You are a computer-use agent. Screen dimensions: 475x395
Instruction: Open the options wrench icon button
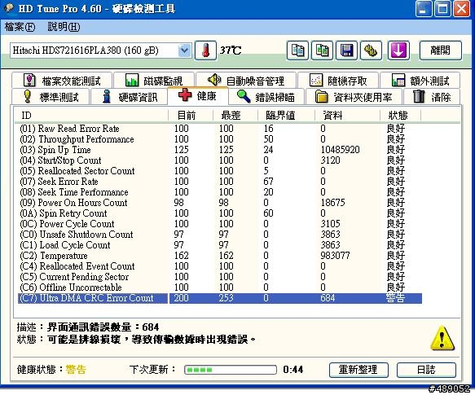click(x=371, y=50)
